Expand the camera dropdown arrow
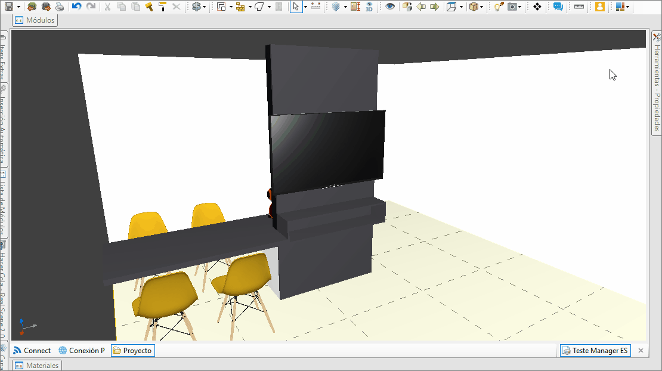Viewport: 662px width, 371px height. click(x=519, y=7)
